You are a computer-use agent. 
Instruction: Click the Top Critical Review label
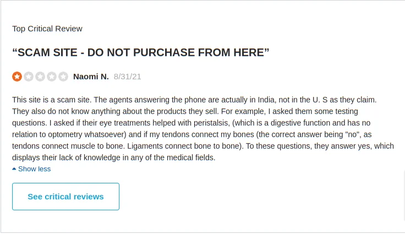coord(47,29)
